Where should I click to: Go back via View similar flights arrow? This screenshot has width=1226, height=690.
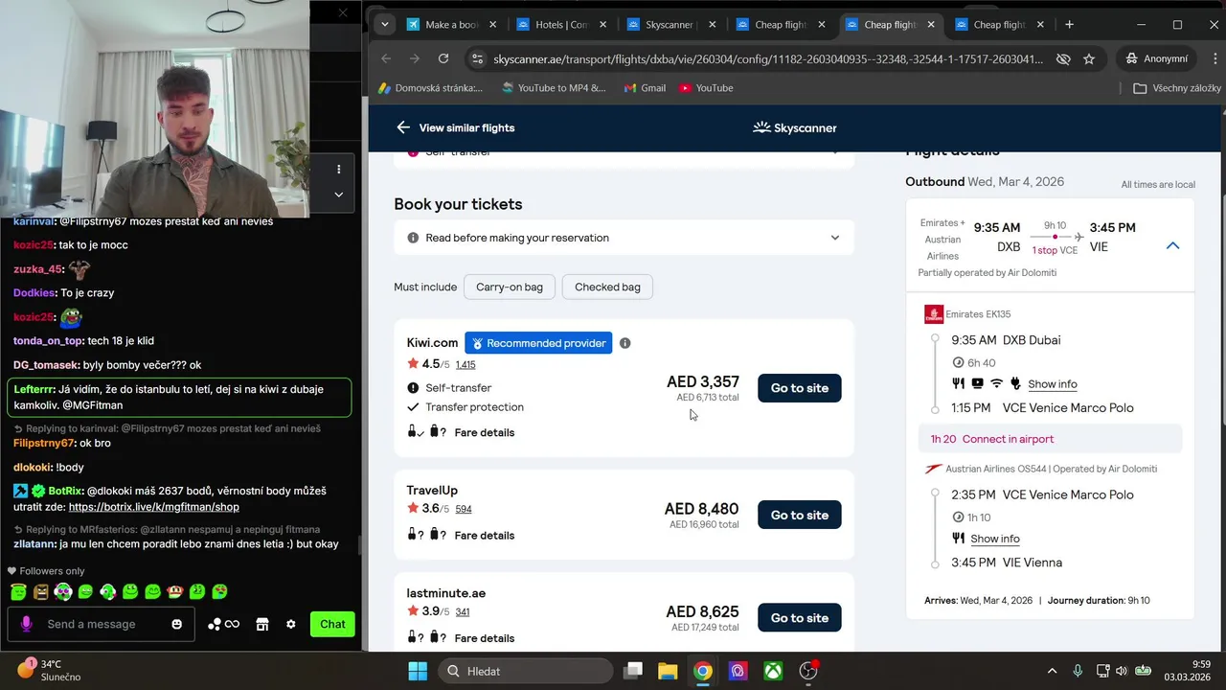pos(403,127)
